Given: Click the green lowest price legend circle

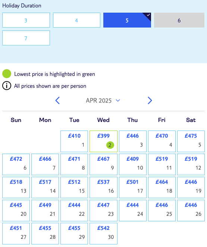Looking at the screenshot, I should click(7, 74).
